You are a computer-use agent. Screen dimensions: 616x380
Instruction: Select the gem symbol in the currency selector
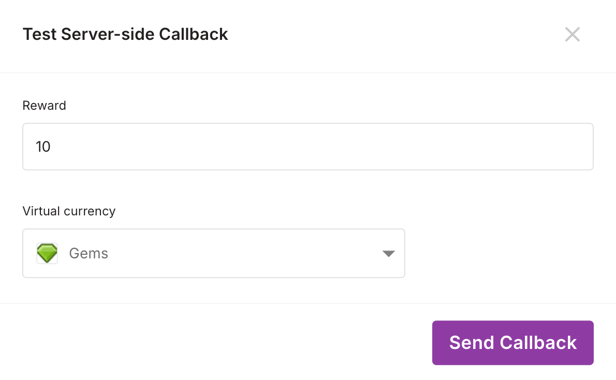pos(47,253)
